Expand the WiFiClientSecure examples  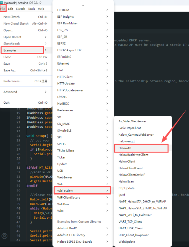coord(83,197)
